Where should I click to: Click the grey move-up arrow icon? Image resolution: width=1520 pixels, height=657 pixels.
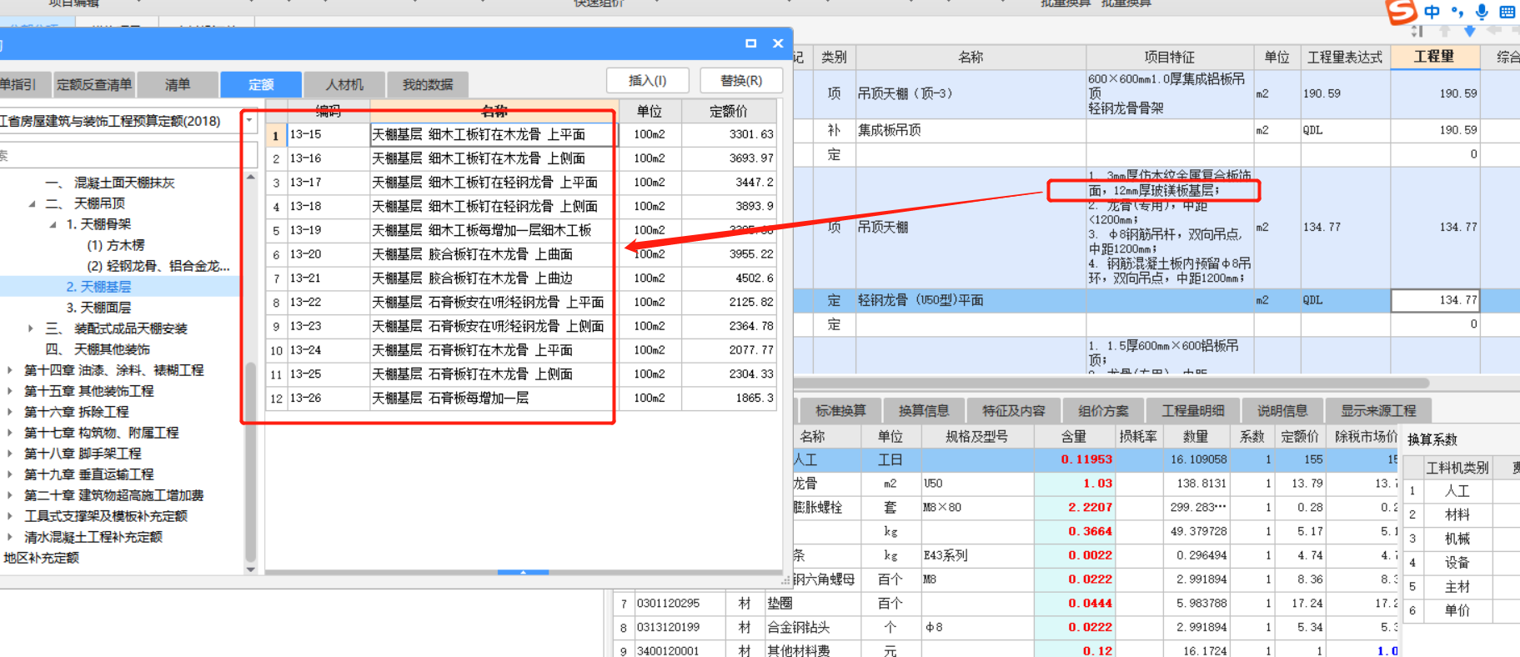(x=1444, y=31)
